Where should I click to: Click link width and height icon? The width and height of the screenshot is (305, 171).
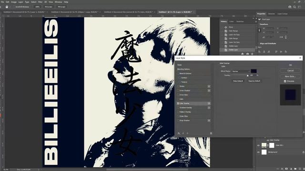[x=259, y=30]
